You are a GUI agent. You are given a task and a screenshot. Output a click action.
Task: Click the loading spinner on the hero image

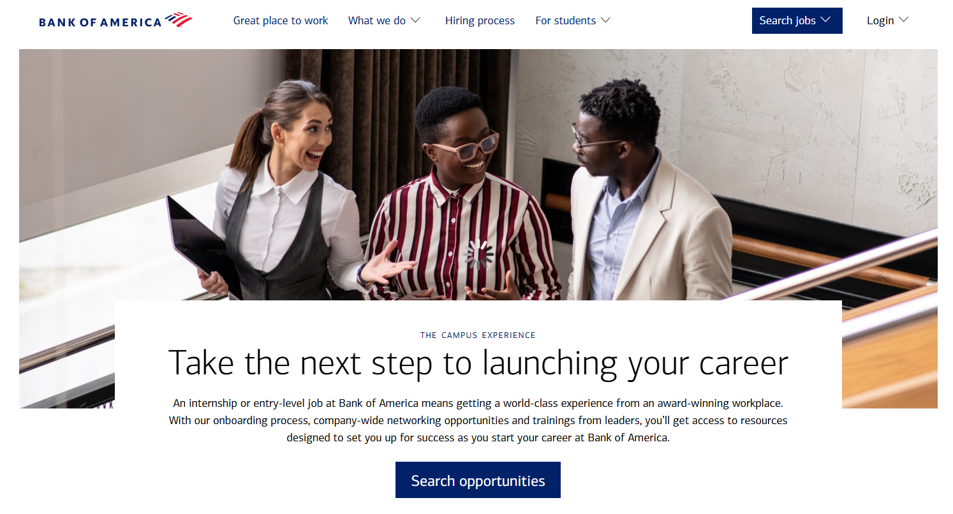coord(479,254)
